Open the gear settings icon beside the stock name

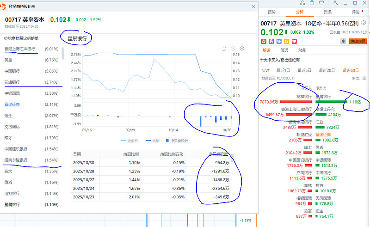[x=364, y=23]
